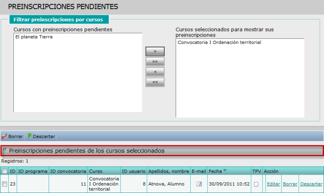Click the red pencil Borrar toolbar icon
Viewport: 324px width, 193px height.
point(4,137)
